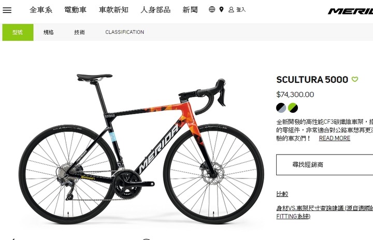Open the 新聞 menu
This screenshot has height=240, width=373.
(x=190, y=10)
